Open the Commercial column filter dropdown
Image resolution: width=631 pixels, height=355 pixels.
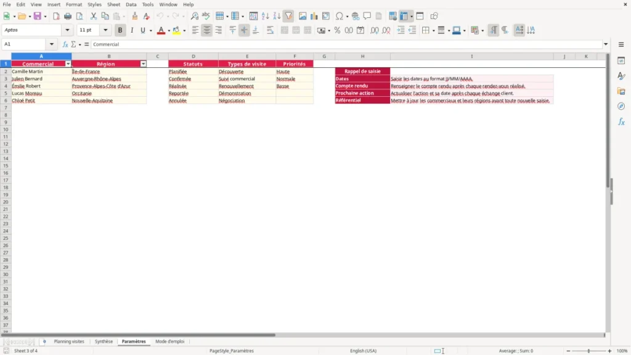pyautogui.click(x=68, y=64)
